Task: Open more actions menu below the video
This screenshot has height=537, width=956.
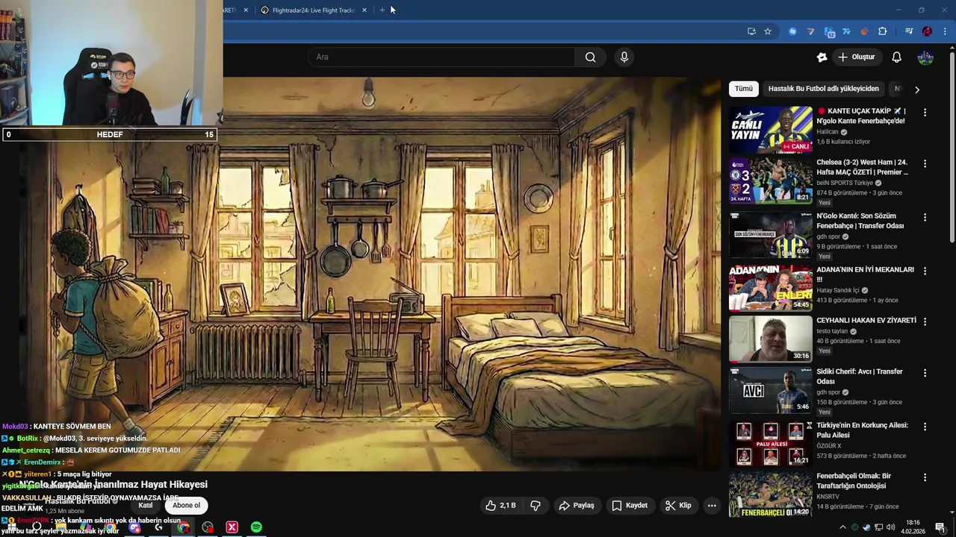Action: pos(712,505)
